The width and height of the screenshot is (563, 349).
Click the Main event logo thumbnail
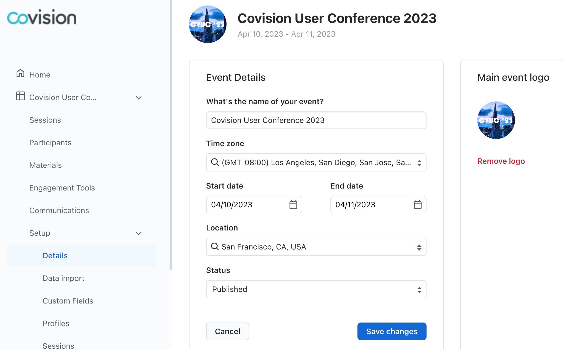point(496,120)
